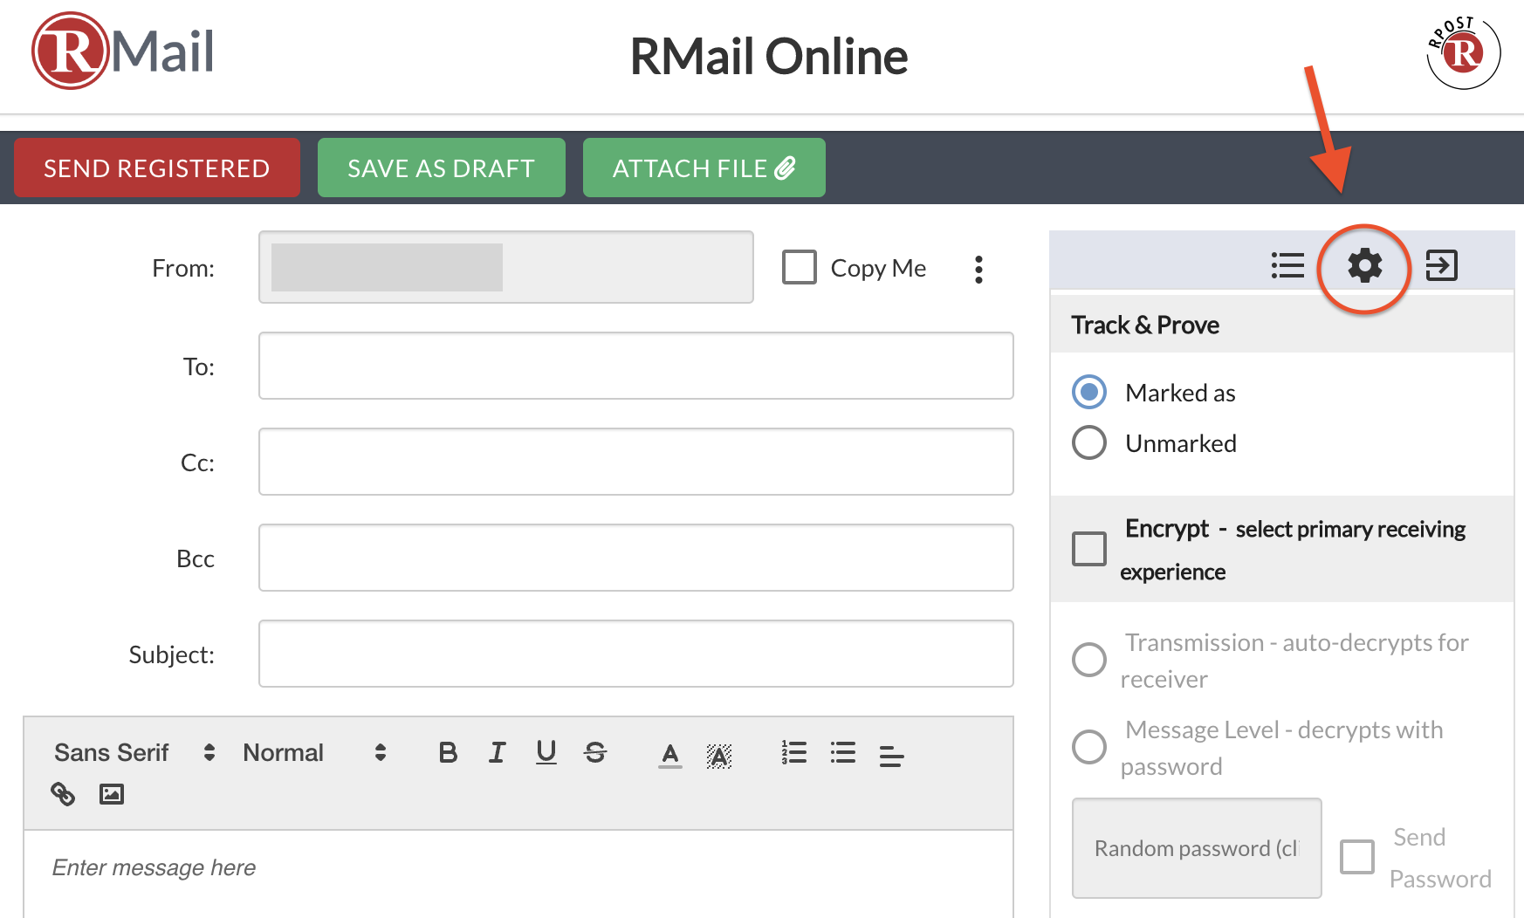Click the Send Registered button

tap(157, 168)
